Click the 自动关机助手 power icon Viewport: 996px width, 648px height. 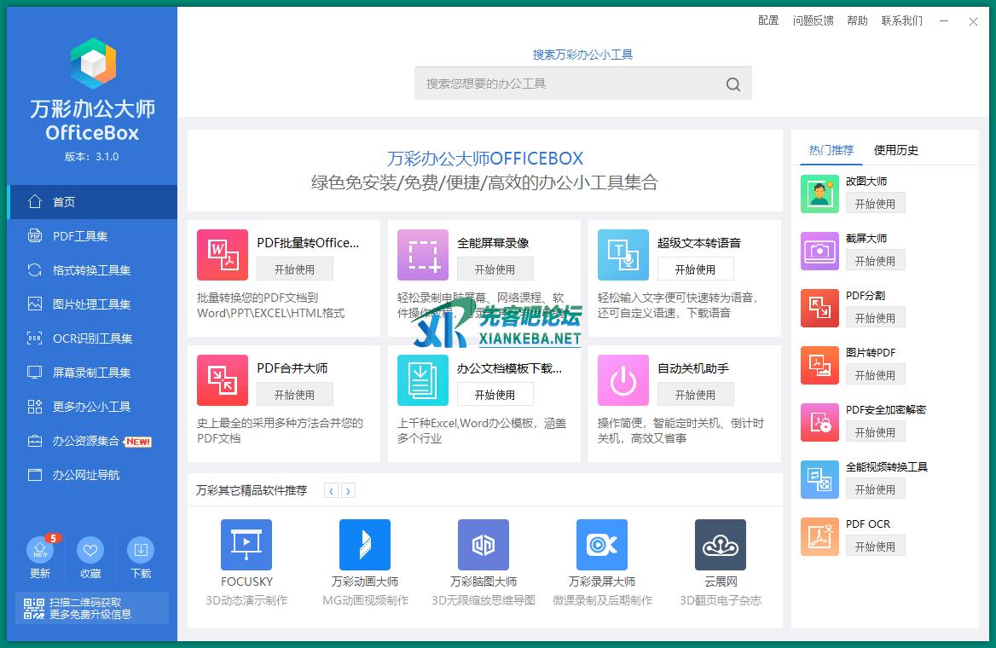(x=623, y=380)
